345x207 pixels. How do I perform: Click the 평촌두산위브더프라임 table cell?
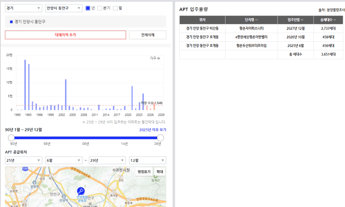(x=251, y=46)
